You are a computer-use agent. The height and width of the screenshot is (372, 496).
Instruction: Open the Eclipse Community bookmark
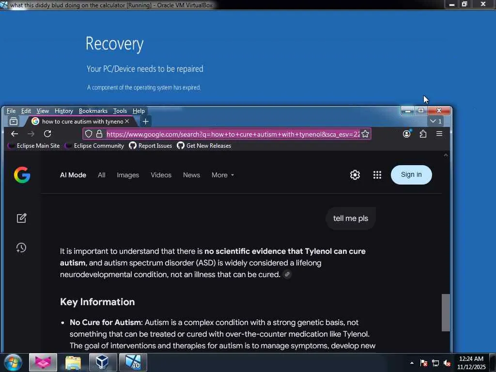[x=94, y=145]
